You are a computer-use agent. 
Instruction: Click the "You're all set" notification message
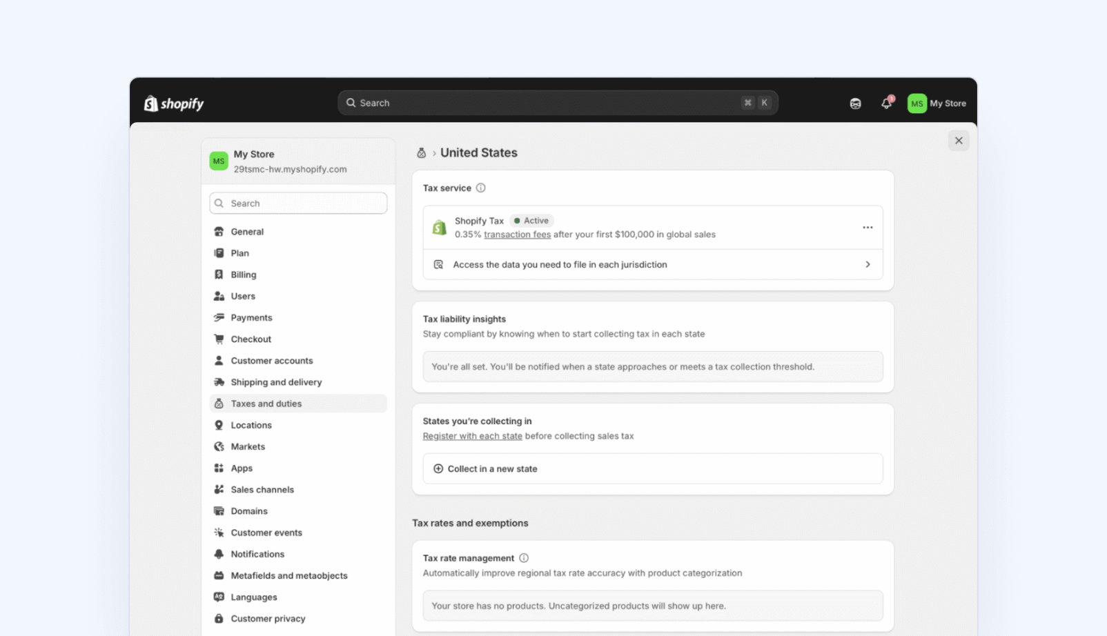653,366
